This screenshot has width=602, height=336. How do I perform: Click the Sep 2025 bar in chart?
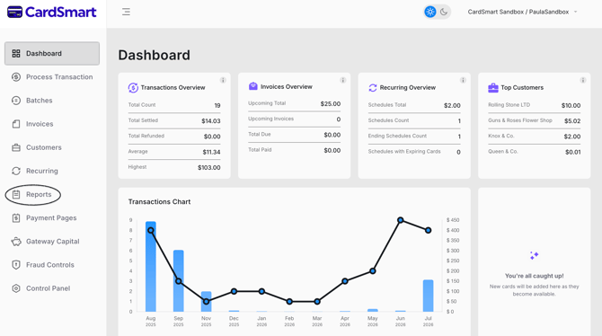[x=179, y=281]
